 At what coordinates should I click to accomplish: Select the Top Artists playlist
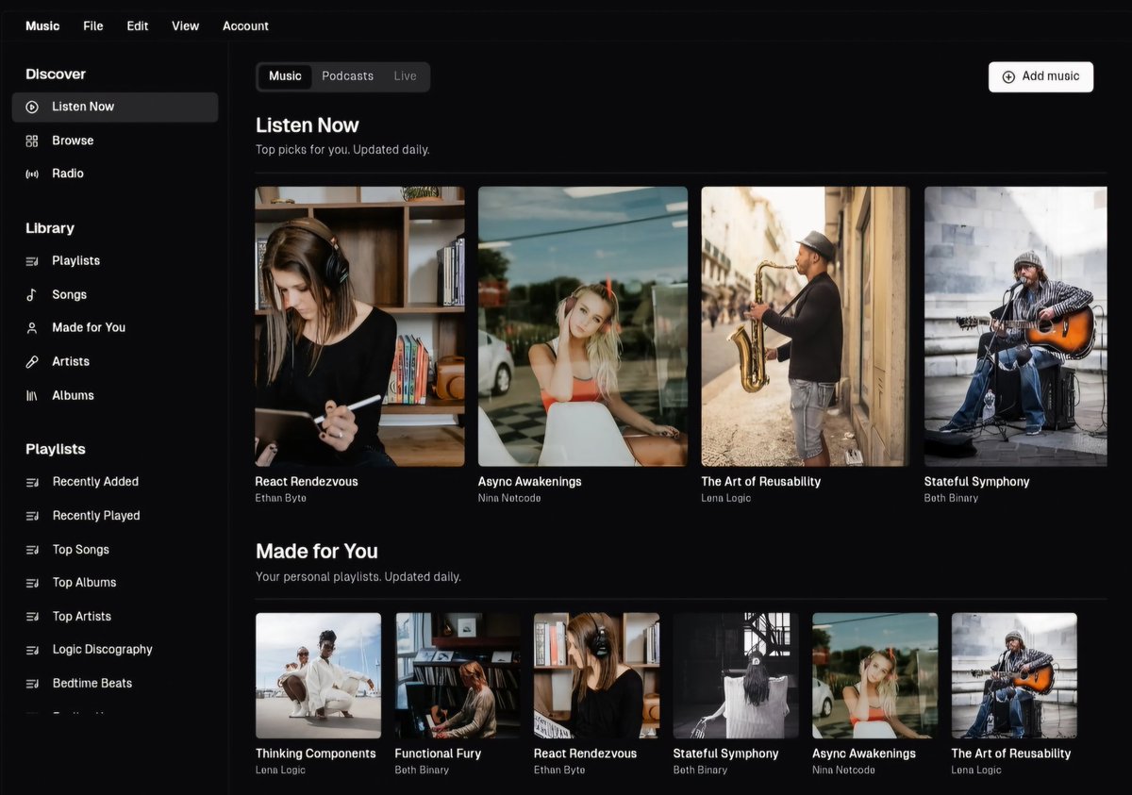point(115,617)
